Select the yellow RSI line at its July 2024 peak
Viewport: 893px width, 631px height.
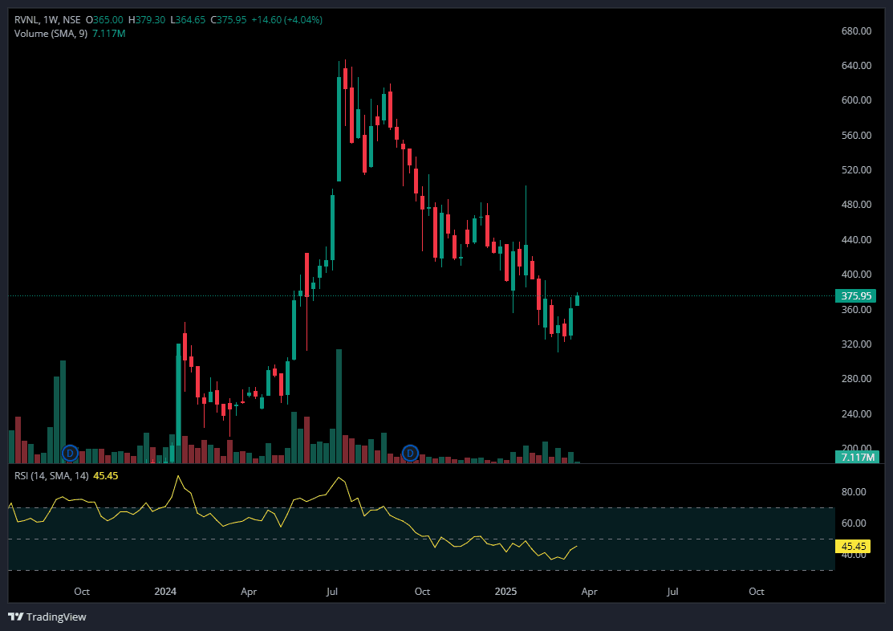tap(339, 478)
